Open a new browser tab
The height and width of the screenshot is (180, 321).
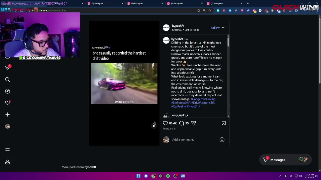click(248, 3)
